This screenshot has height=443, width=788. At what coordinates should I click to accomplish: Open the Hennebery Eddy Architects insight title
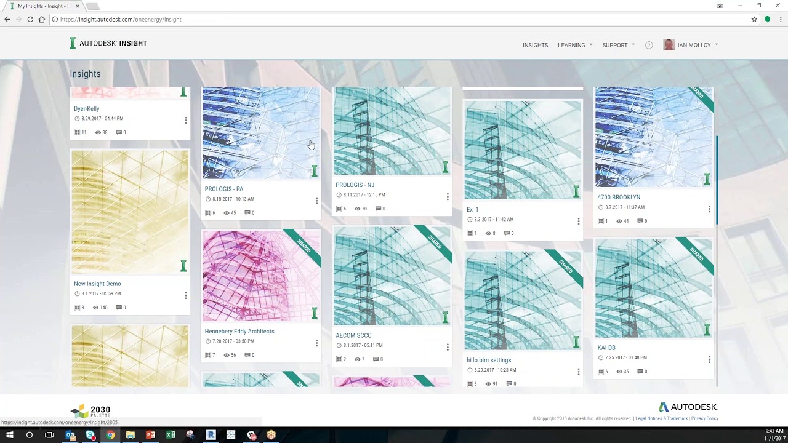pyautogui.click(x=239, y=331)
